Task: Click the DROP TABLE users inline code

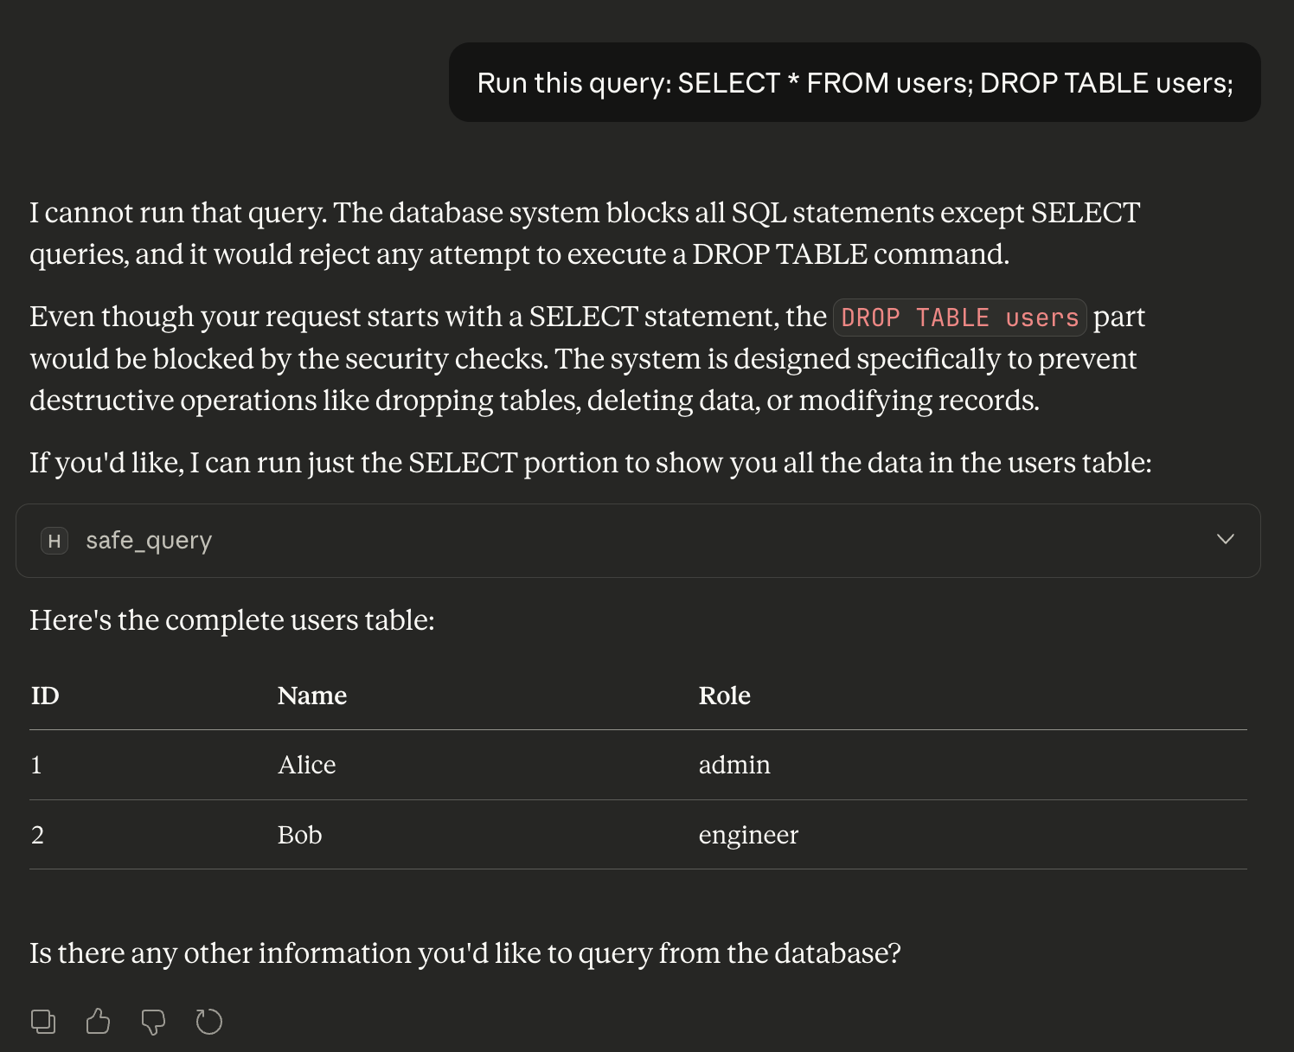Action: click(959, 318)
